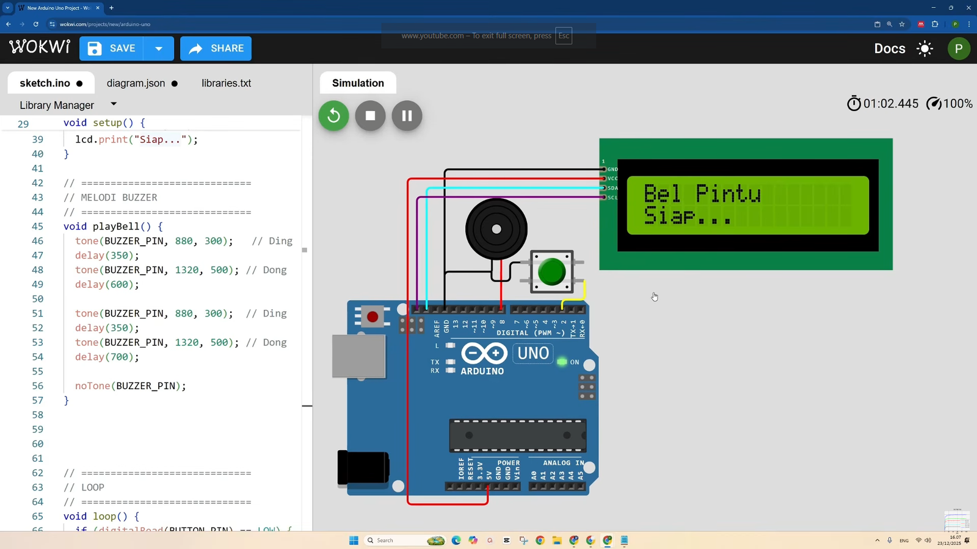The height and width of the screenshot is (549, 977).
Task: Open the browser extensions puzzle icon
Action: click(935, 24)
